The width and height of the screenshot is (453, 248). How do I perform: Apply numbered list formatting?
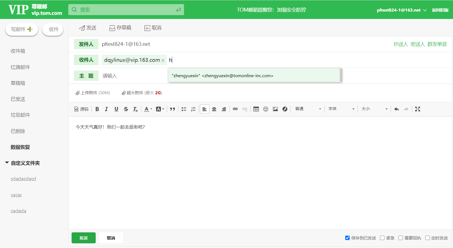point(193,109)
